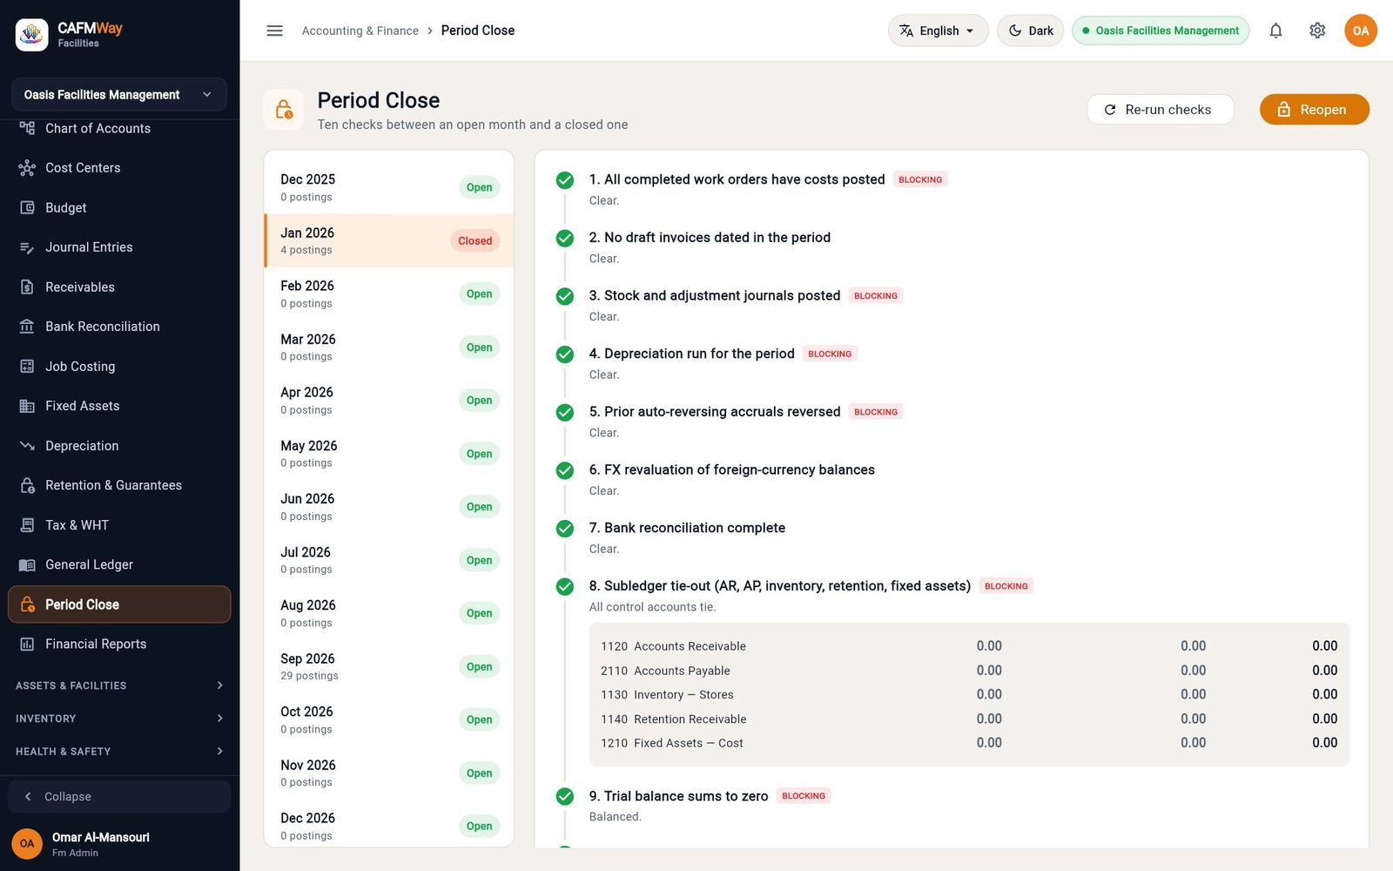Toggle the hamburger sidebar menu
The image size is (1393, 871).
274,30
